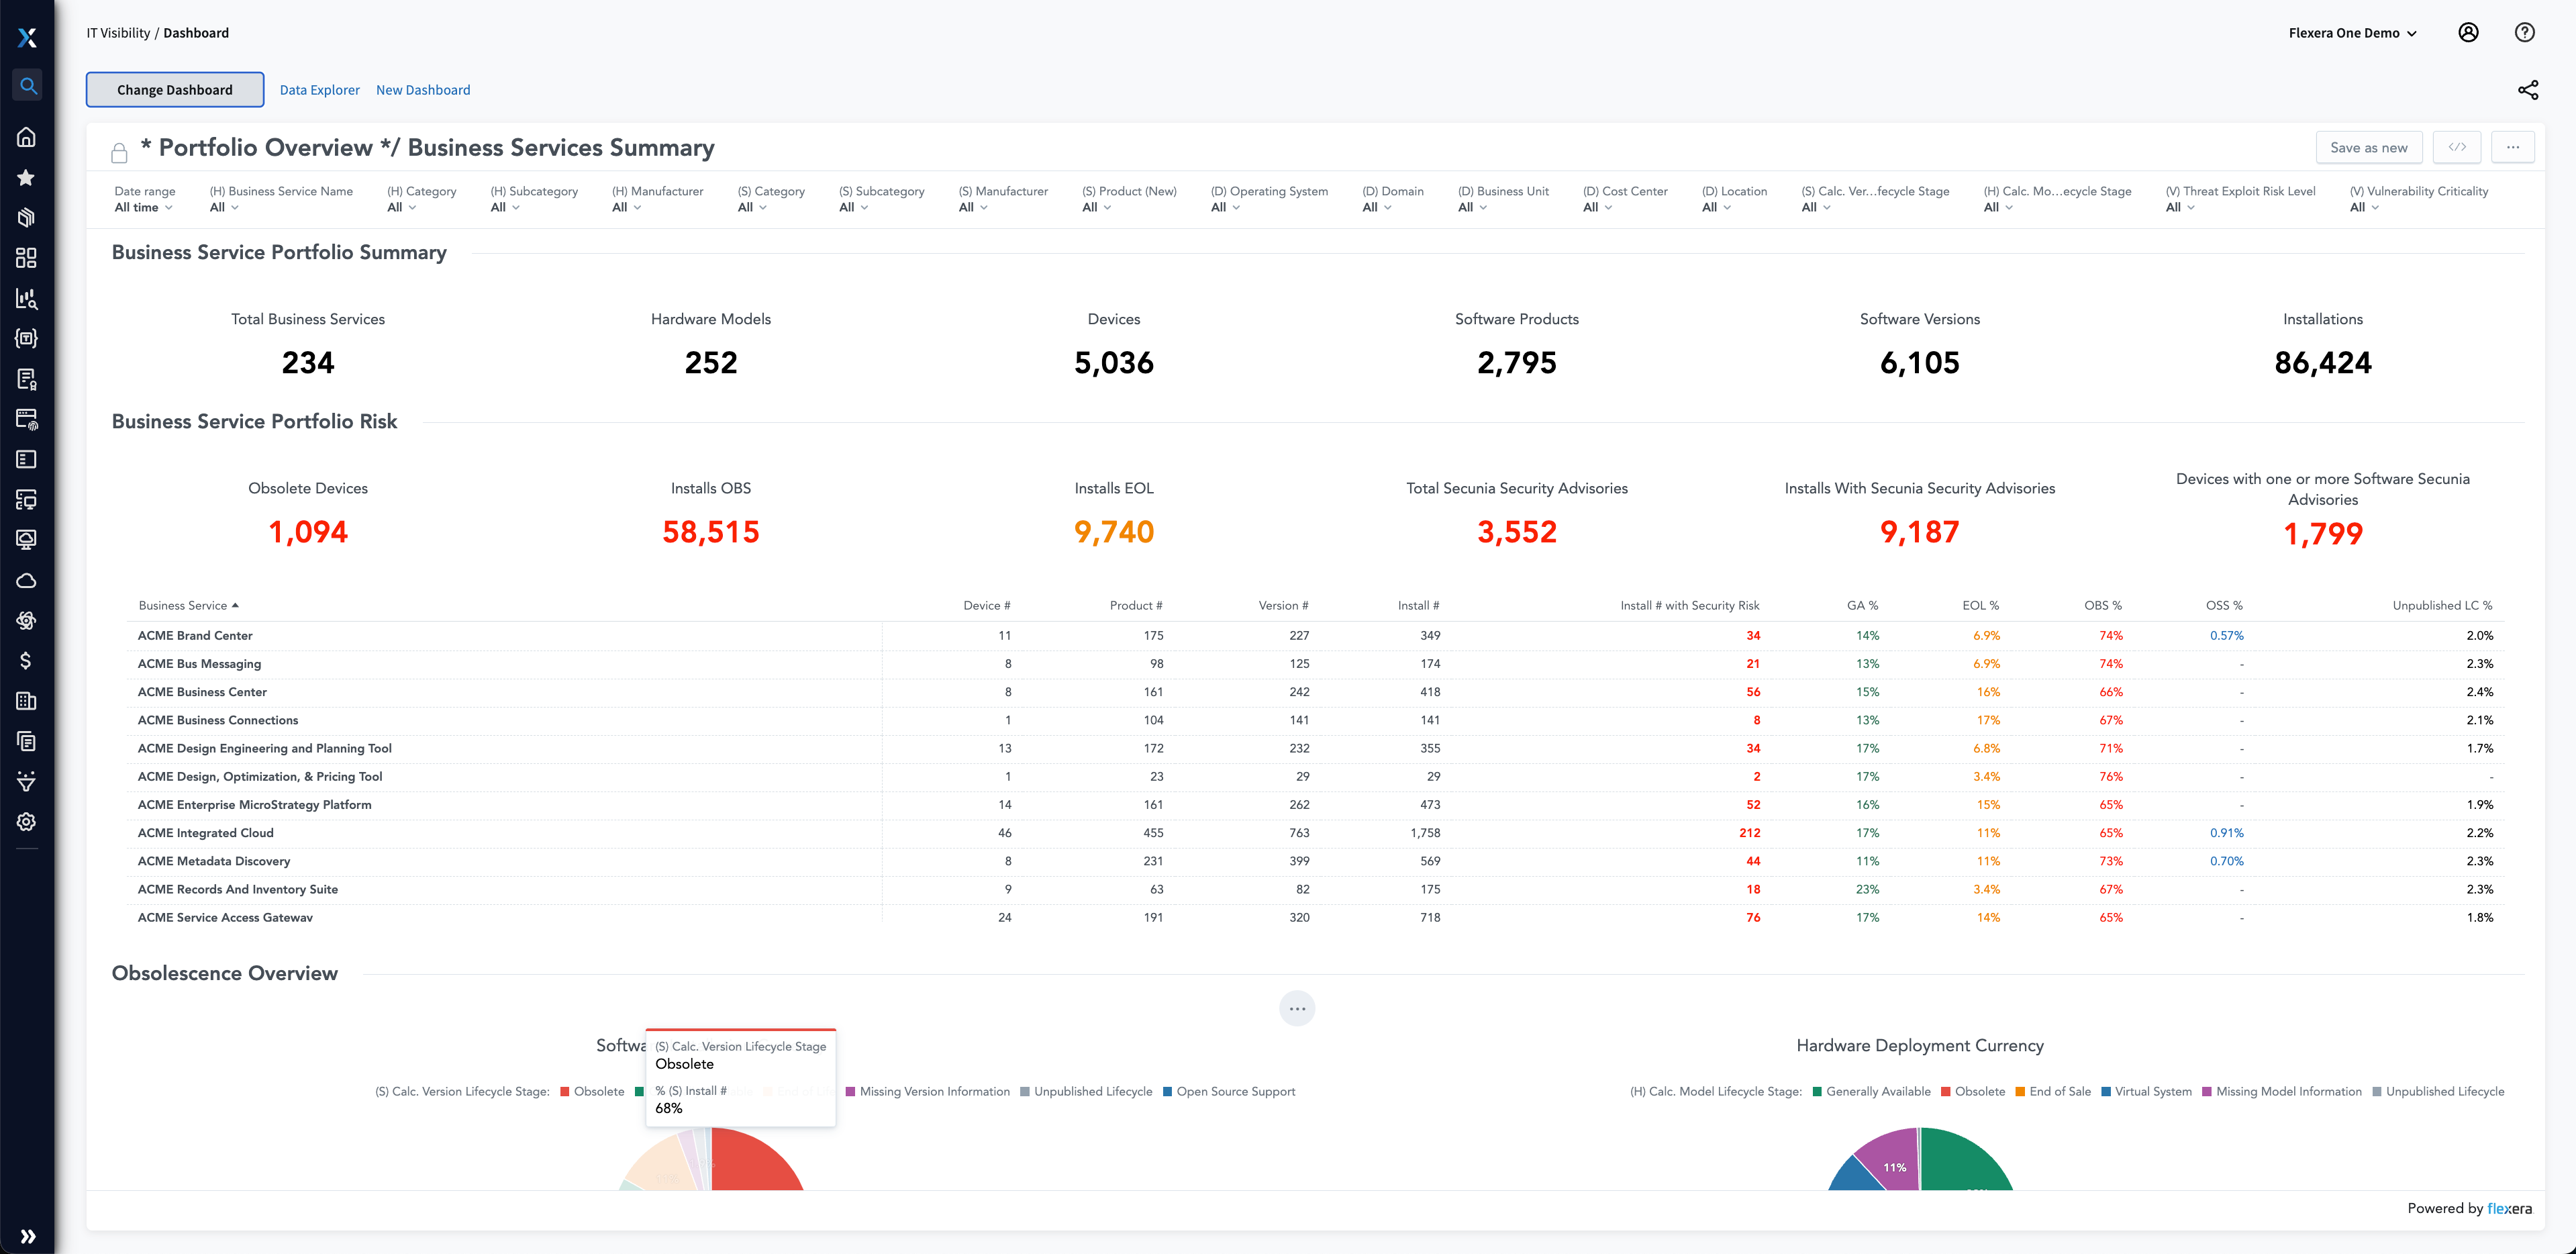Click the Change Dashboard button

tap(175, 90)
